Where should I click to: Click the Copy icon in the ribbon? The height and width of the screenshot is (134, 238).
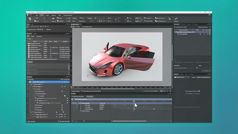pyautogui.click(x=36, y=21)
